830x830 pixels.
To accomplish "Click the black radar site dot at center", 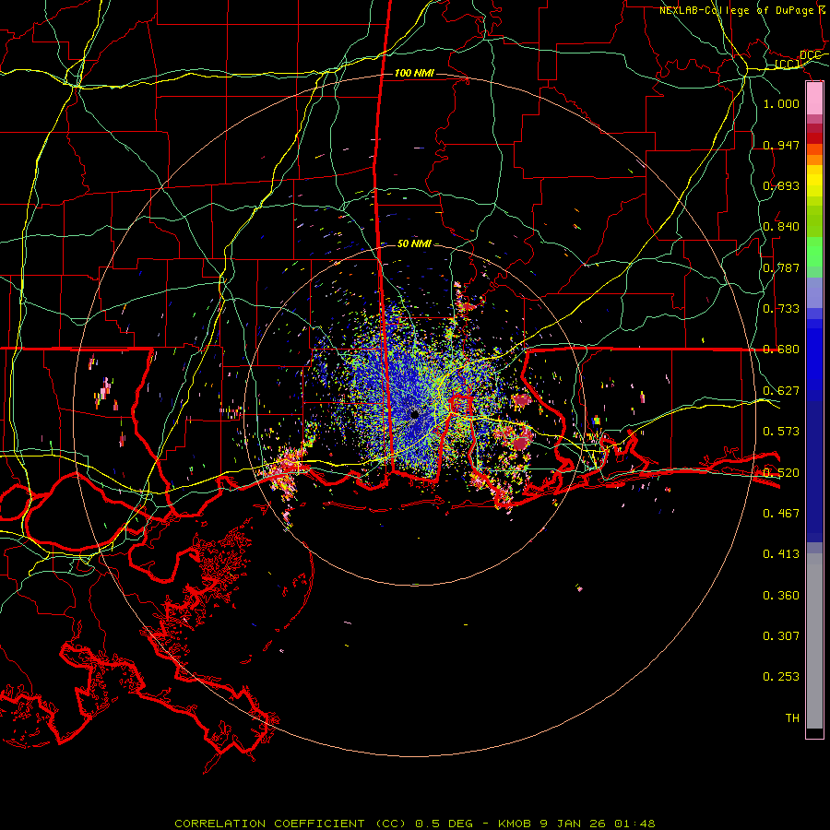I will [415, 414].
